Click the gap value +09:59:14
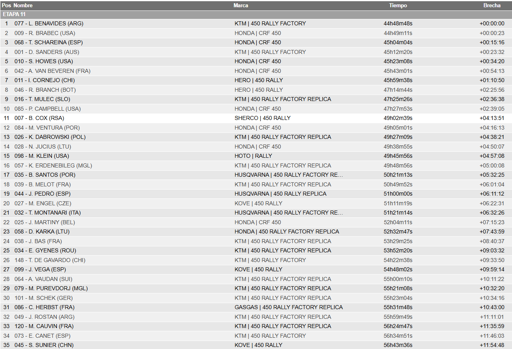Viewport: 512px width, 349px height. pos(492,269)
